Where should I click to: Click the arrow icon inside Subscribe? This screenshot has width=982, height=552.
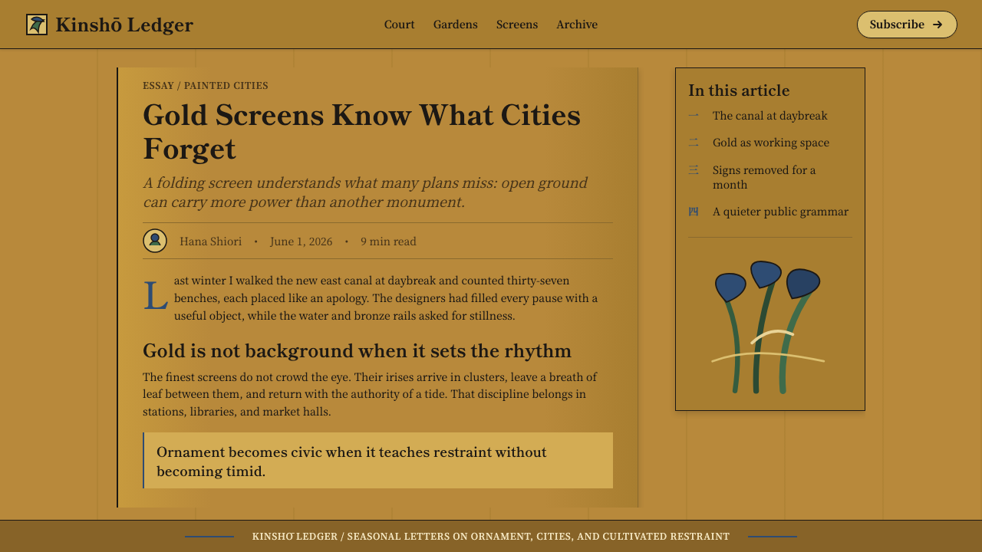click(x=938, y=25)
